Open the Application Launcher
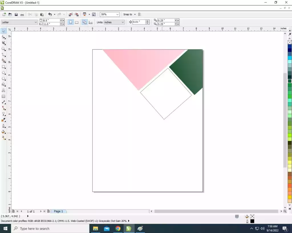The image size is (292, 233). click(84, 14)
